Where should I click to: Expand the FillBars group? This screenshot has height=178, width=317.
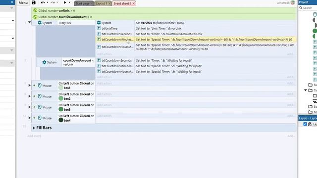pos(34,128)
